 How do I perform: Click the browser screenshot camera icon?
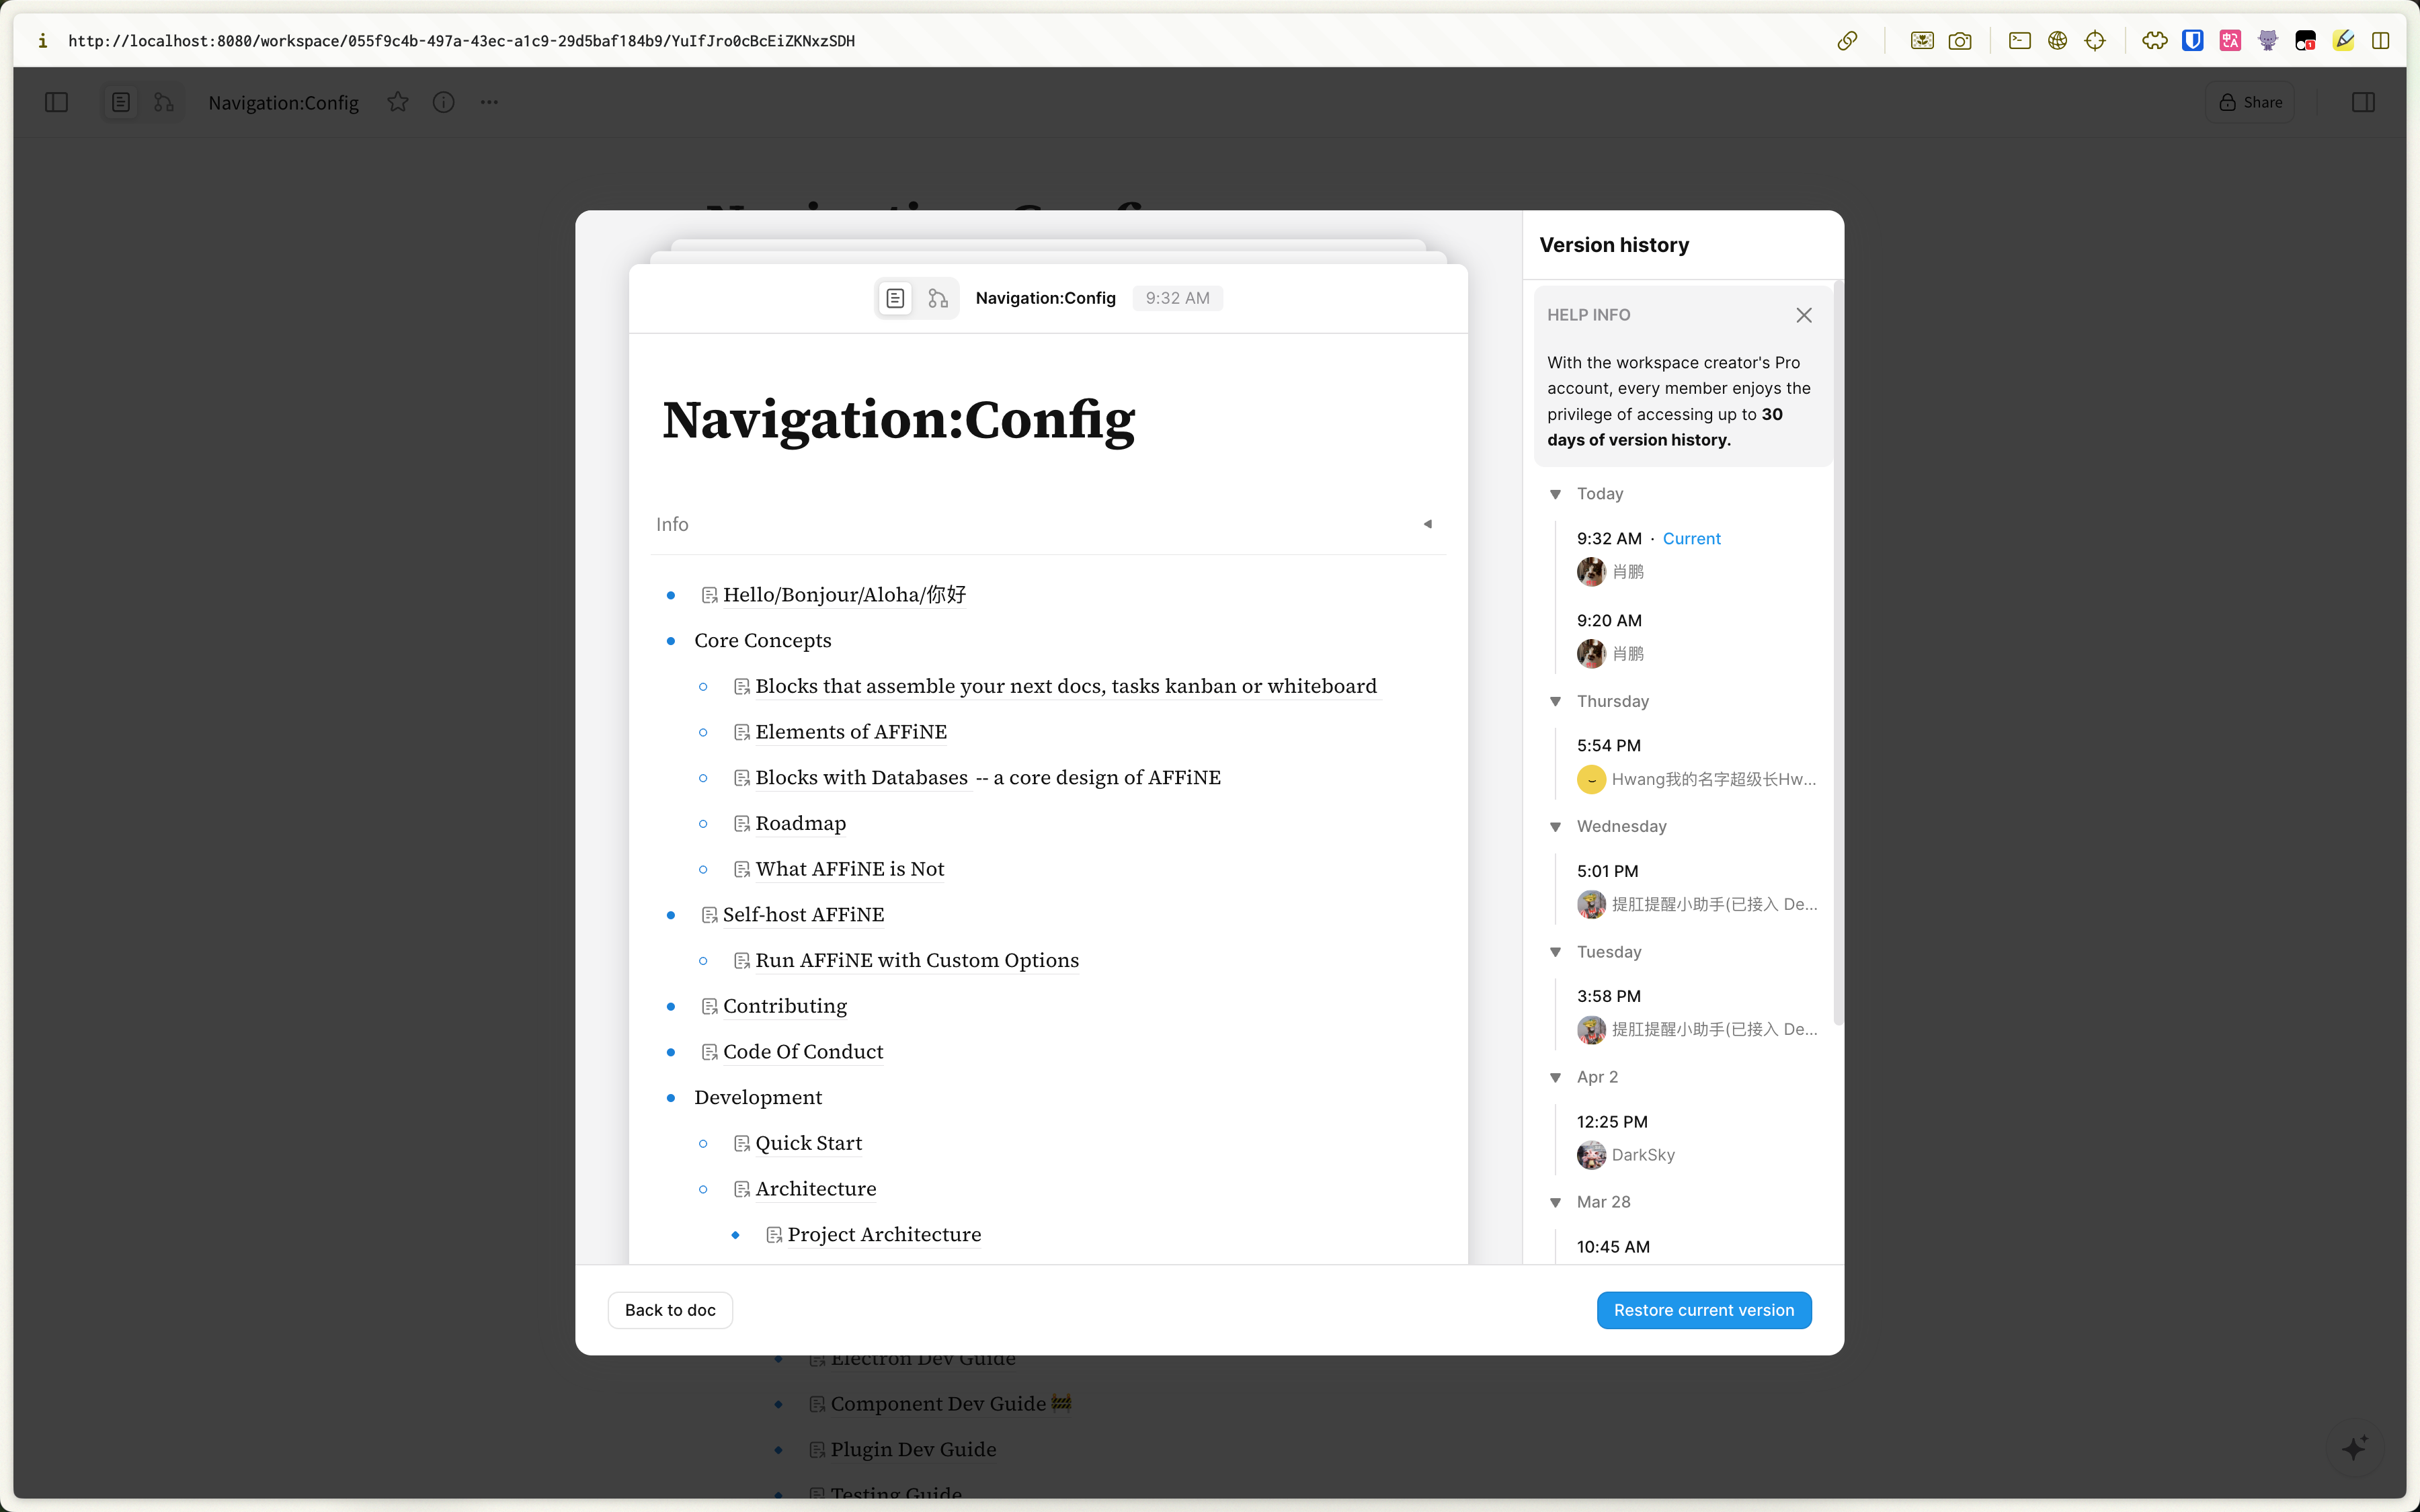1960,41
